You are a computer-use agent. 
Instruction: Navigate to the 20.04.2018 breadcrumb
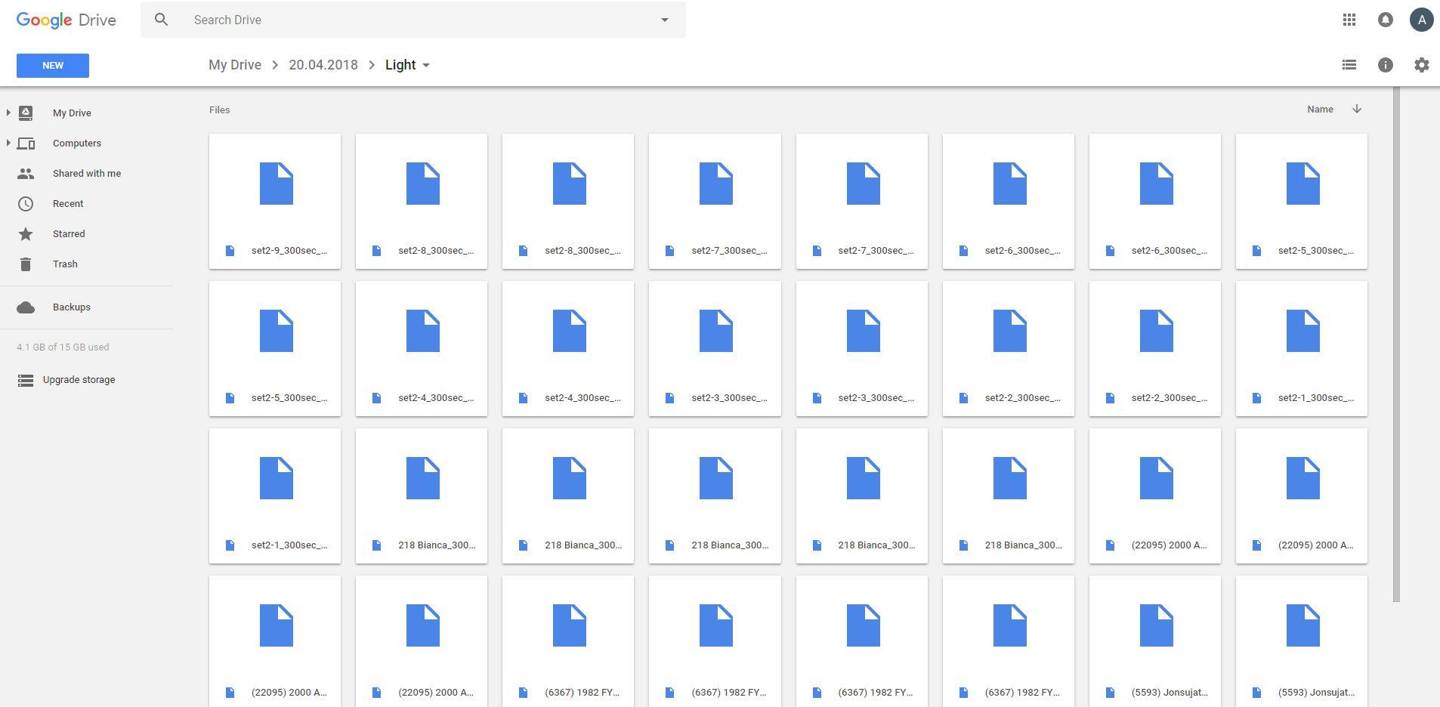pos(323,65)
